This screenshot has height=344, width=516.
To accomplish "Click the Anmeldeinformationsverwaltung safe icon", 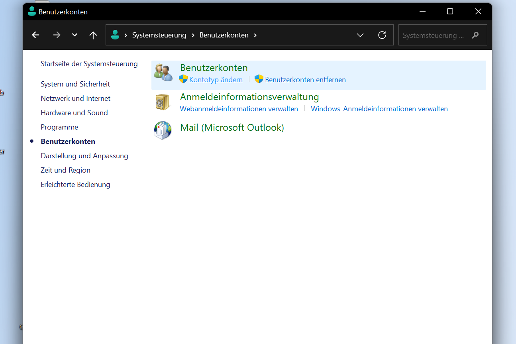I will pos(163,102).
